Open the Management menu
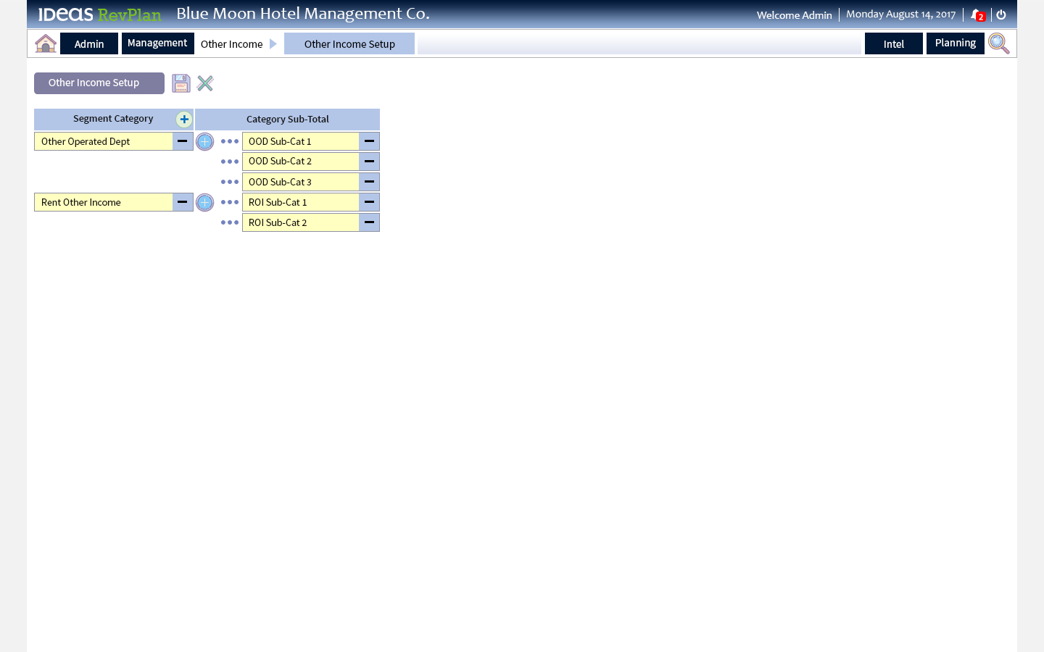The height and width of the screenshot is (652, 1044). click(157, 43)
